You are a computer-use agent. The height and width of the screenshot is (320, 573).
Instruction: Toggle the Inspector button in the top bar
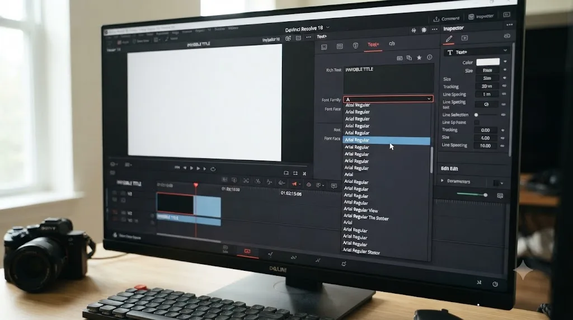click(x=481, y=16)
